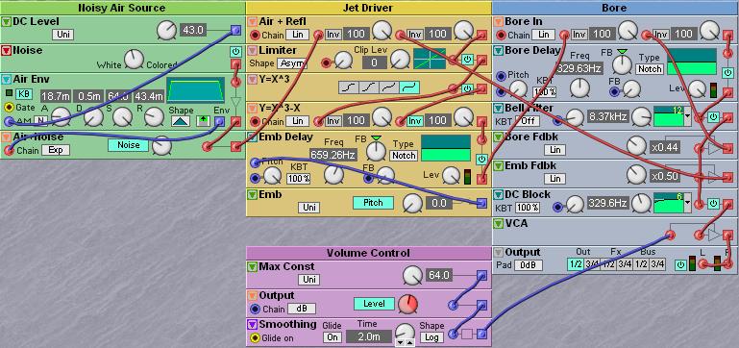The image size is (739, 348).
Task: Click the Level button in Output module
Action: [x=374, y=304]
